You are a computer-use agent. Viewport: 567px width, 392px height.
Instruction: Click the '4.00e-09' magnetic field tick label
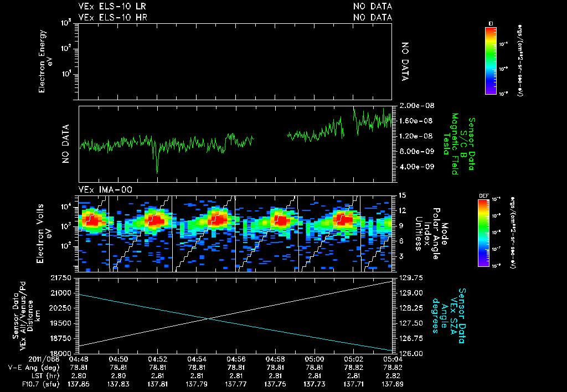coord(417,167)
